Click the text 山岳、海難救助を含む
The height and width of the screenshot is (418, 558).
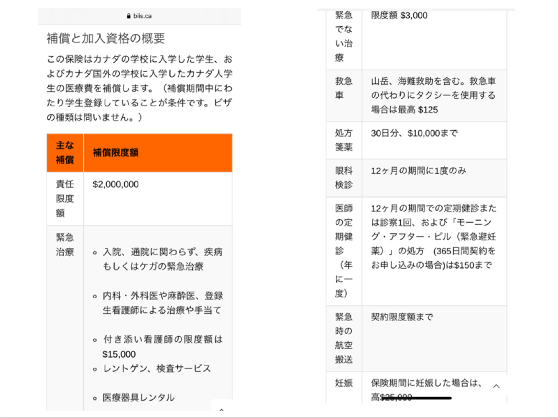point(417,81)
